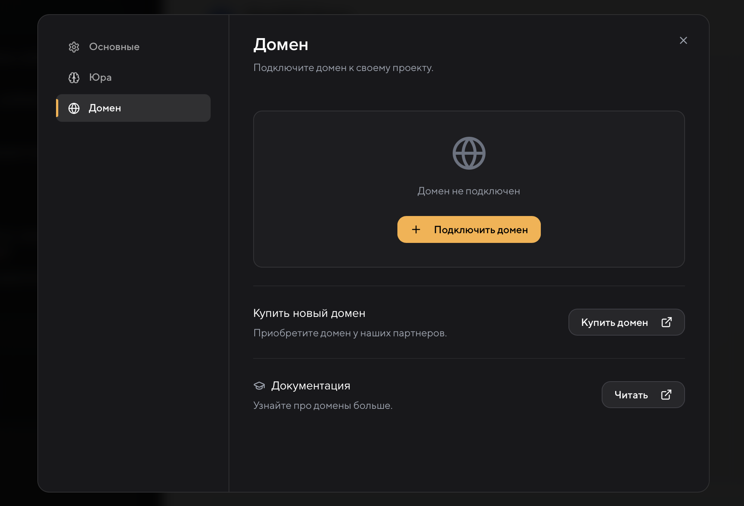This screenshot has height=506, width=744.
Task: Click the Документация heading
Action: coord(310,386)
